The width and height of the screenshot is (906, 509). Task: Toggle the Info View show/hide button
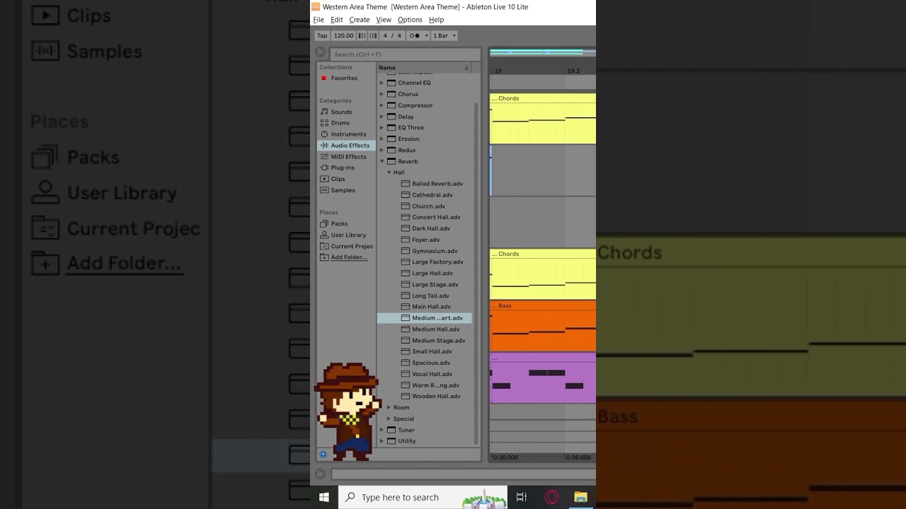tap(321, 474)
